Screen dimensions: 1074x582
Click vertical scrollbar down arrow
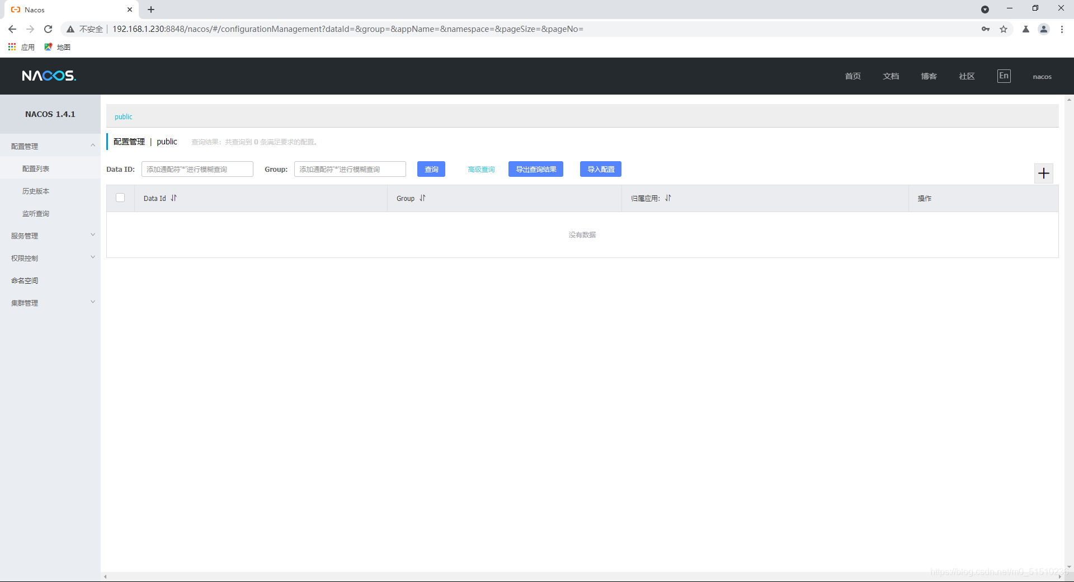1069,566
